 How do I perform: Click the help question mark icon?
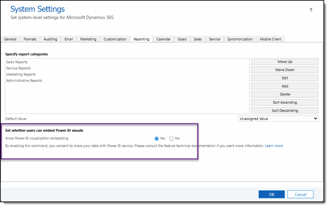pyautogui.click(x=311, y=10)
